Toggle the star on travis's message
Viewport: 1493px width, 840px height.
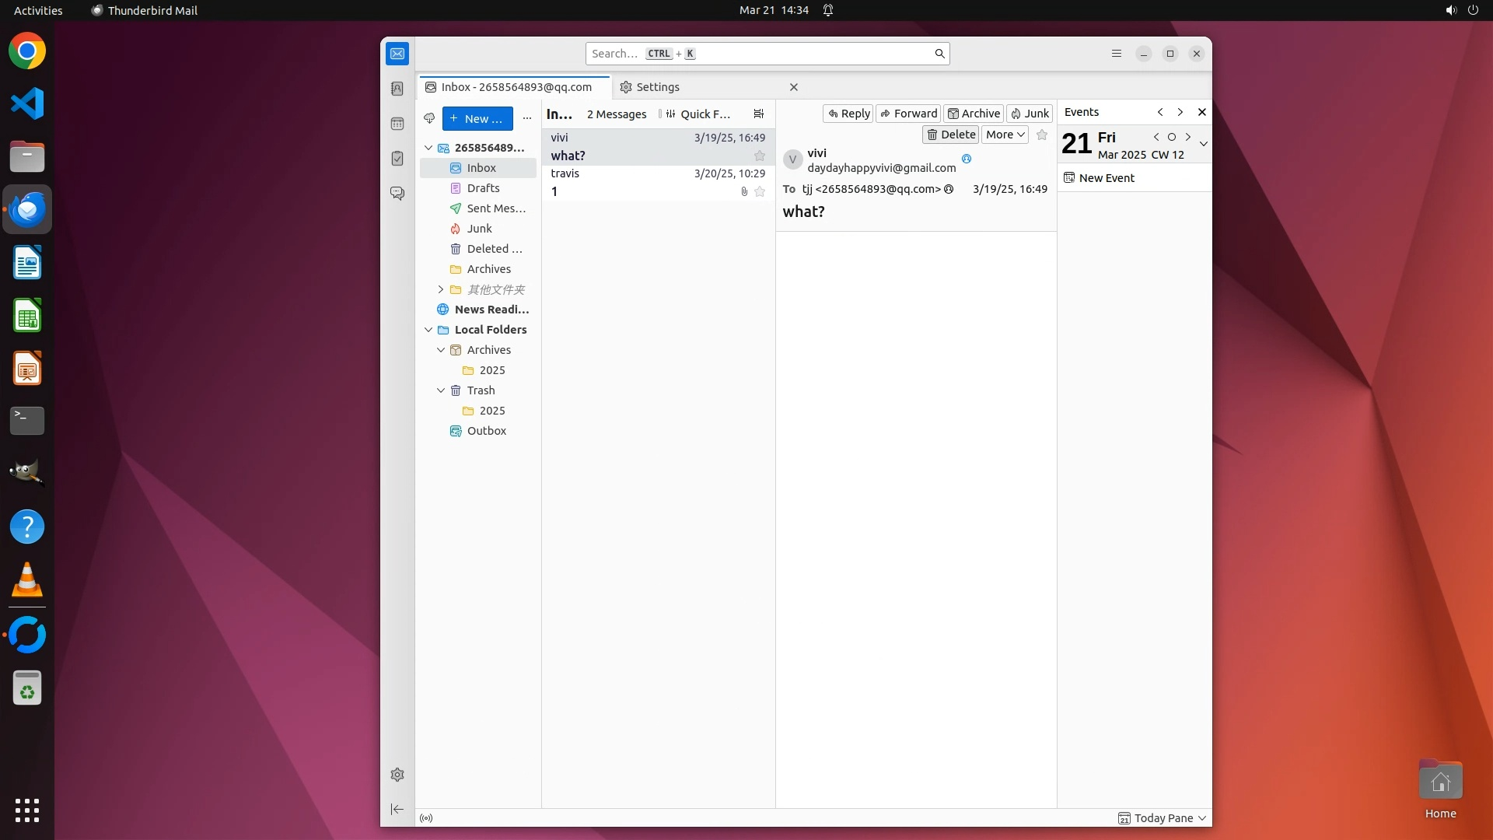point(760,191)
